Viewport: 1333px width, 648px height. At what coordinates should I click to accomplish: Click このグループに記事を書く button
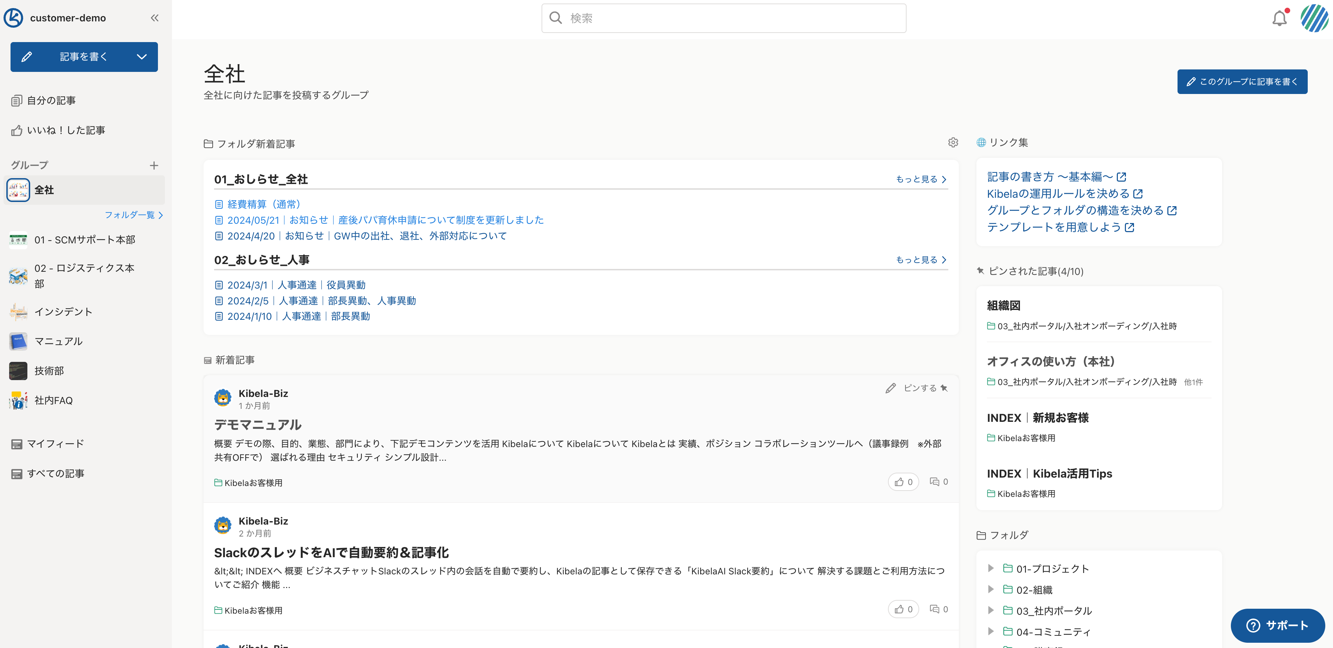point(1242,82)
